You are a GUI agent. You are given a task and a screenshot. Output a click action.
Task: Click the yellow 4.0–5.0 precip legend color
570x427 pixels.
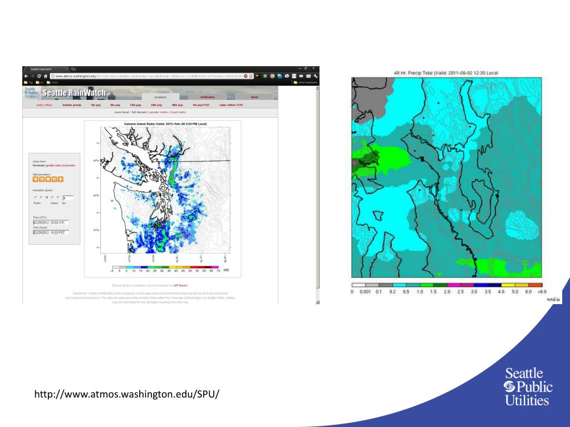coord(508,285)
